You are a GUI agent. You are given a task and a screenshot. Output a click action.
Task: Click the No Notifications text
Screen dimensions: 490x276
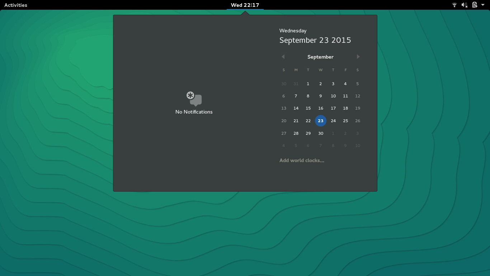(x=194, y=112)
